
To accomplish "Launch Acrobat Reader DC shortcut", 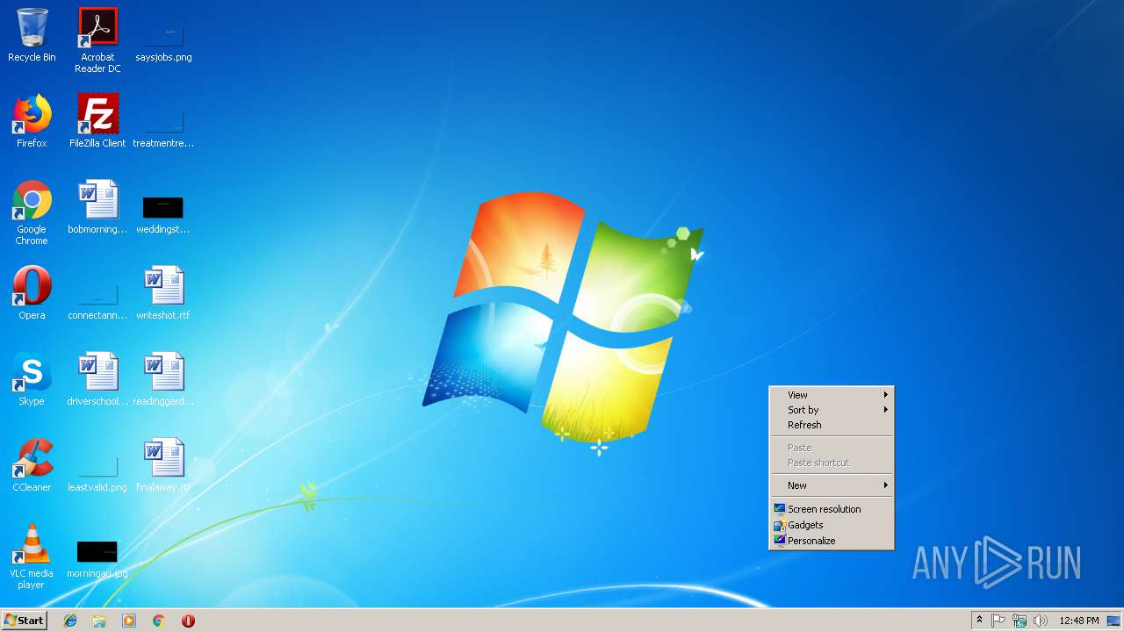I will [97, 40].
